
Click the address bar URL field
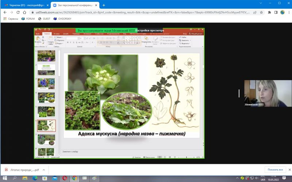point(139,12)
